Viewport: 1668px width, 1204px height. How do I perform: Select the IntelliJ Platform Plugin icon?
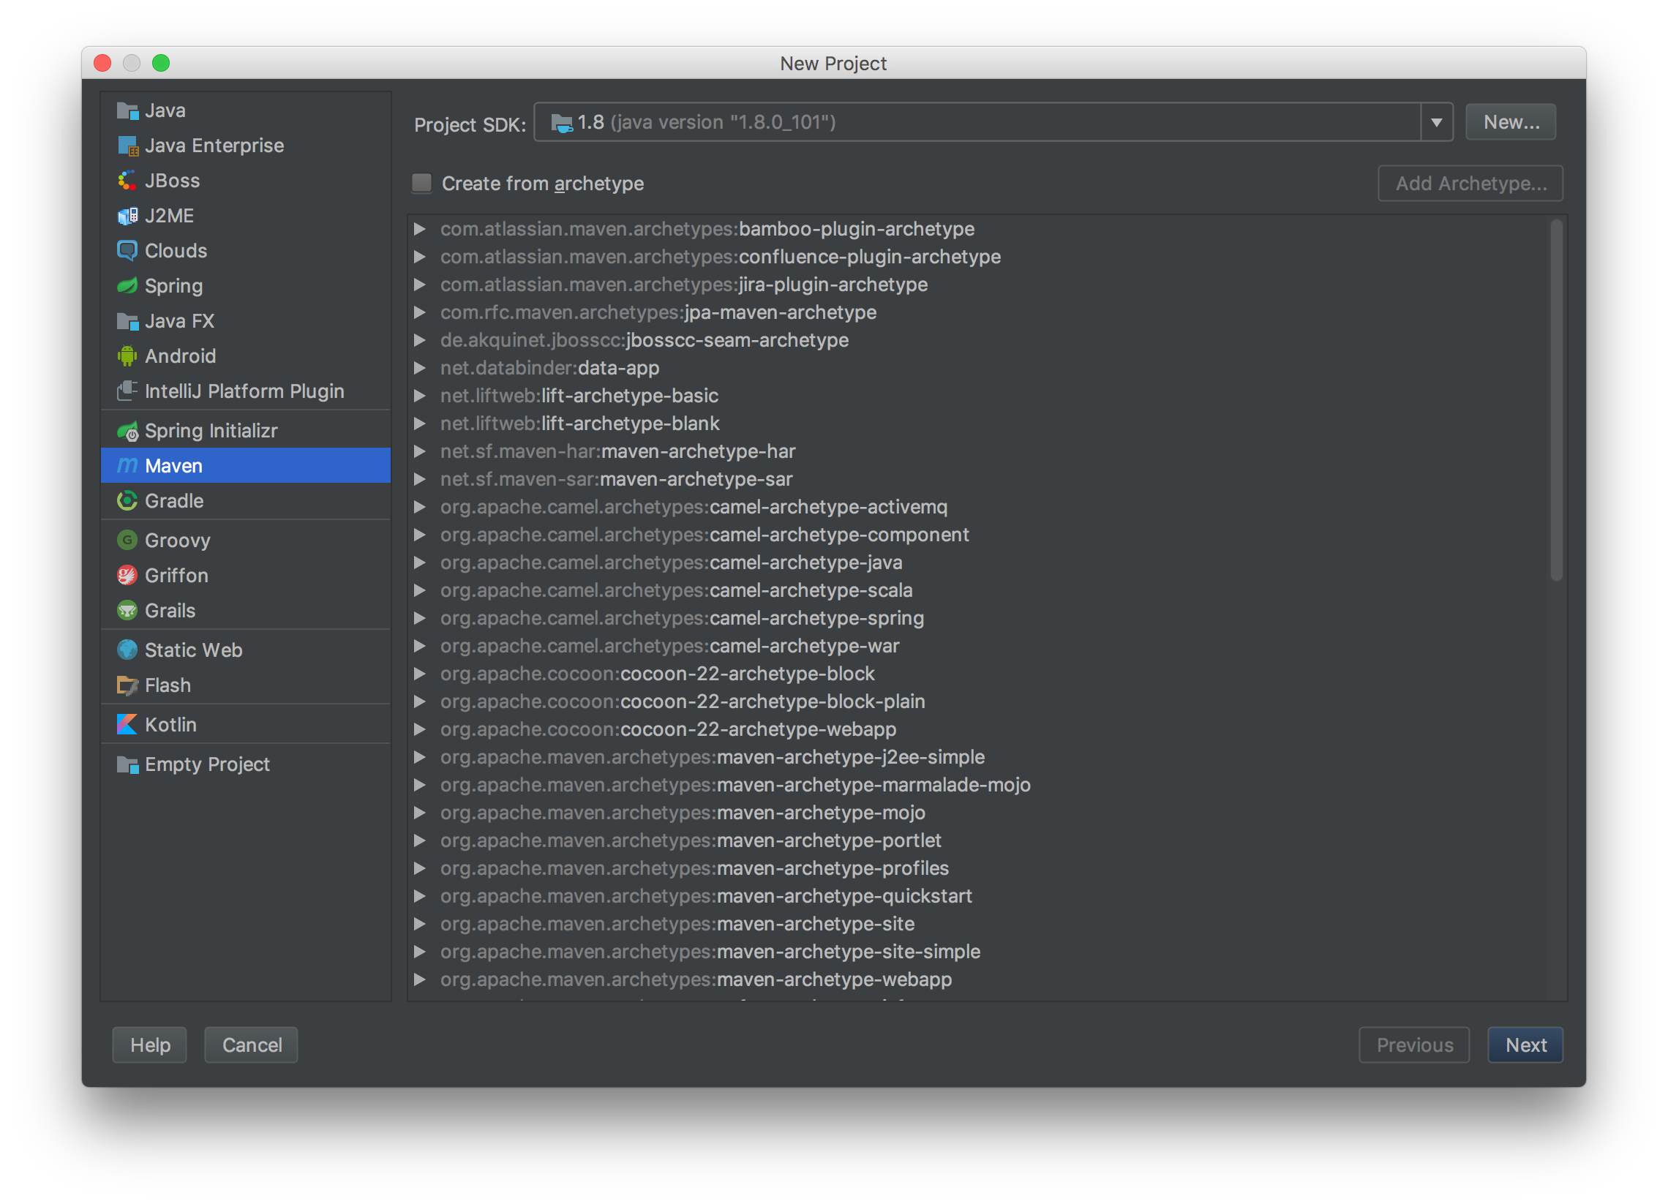[127, 391]
